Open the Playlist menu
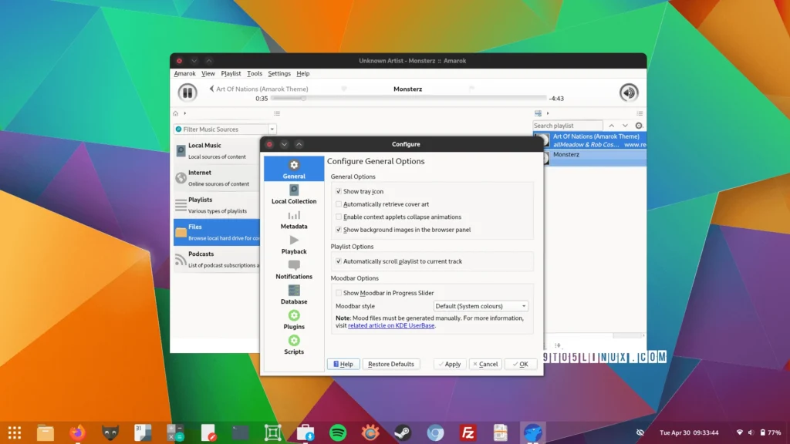The image size is (790, 444). point(231,73)
